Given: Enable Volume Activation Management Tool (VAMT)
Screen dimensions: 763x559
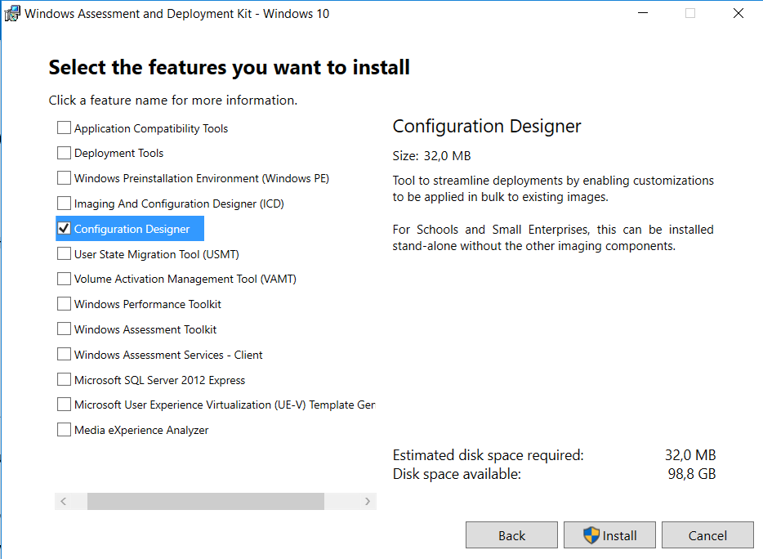Looking at the screenshot, I should click(x=64, y=279).
